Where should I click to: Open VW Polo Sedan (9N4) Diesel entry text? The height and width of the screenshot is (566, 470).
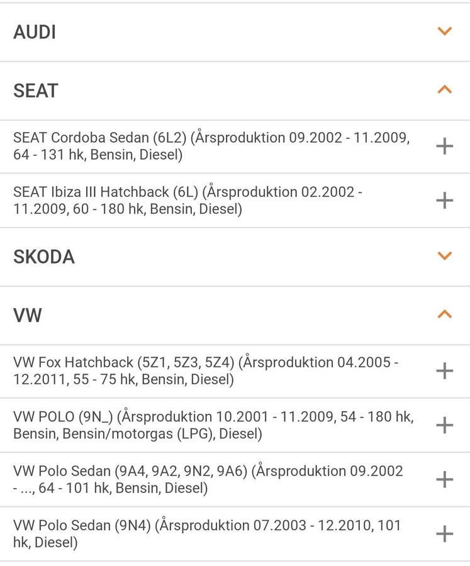[x=207, y=534]
